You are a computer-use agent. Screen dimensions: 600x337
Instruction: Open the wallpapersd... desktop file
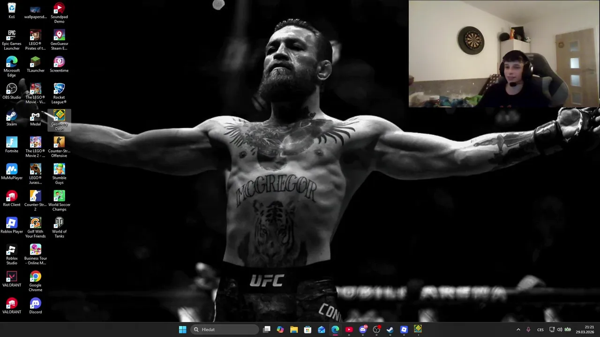point(36,11)
